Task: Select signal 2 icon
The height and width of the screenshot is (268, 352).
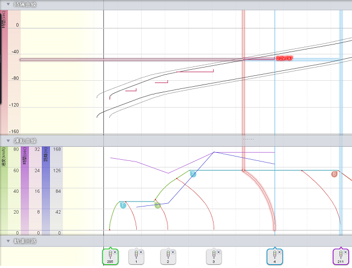Action: 168,256
